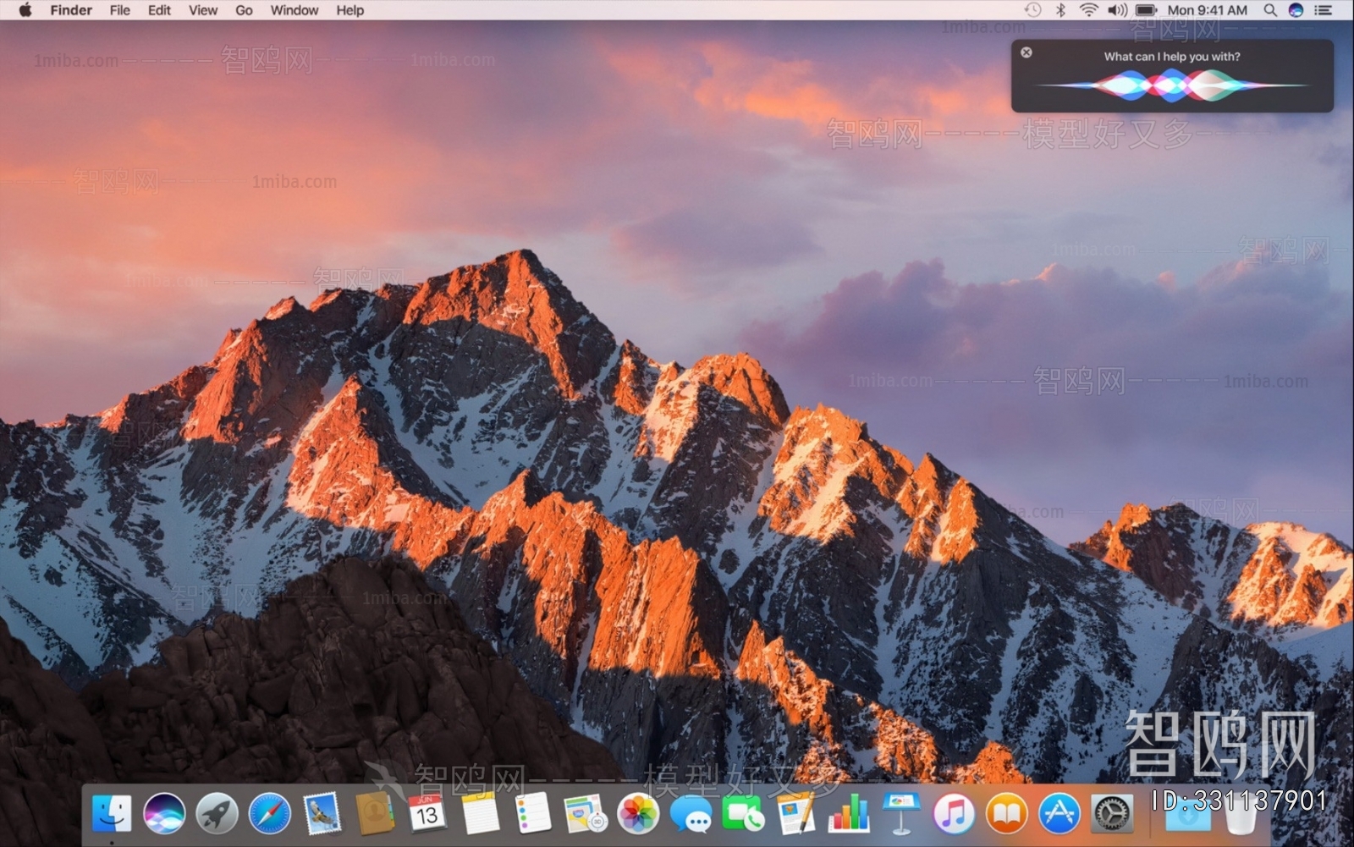This screenshot has height=847, width=1354.
Task: Open Messages from the Dock
Action: coord(691,814)
